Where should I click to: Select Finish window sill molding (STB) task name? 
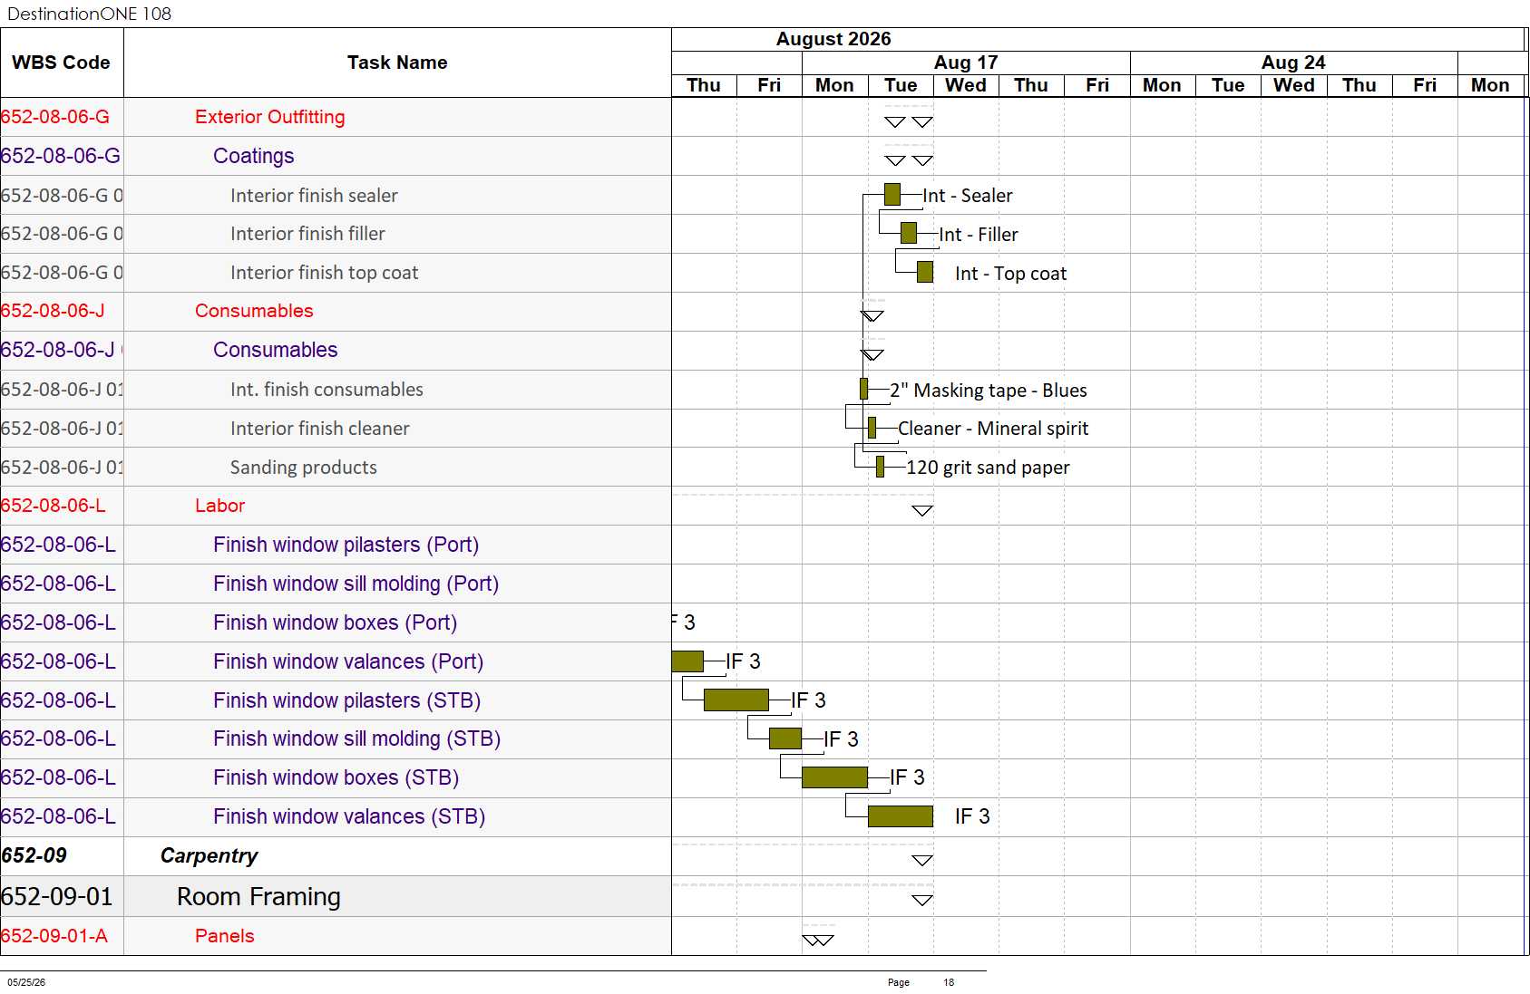(x=357, y=738)
